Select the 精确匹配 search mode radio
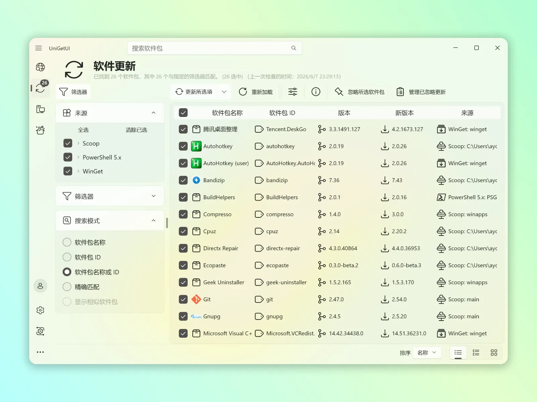Image resolution: width=537 pixels, height=402 pixels. point(67,287)
